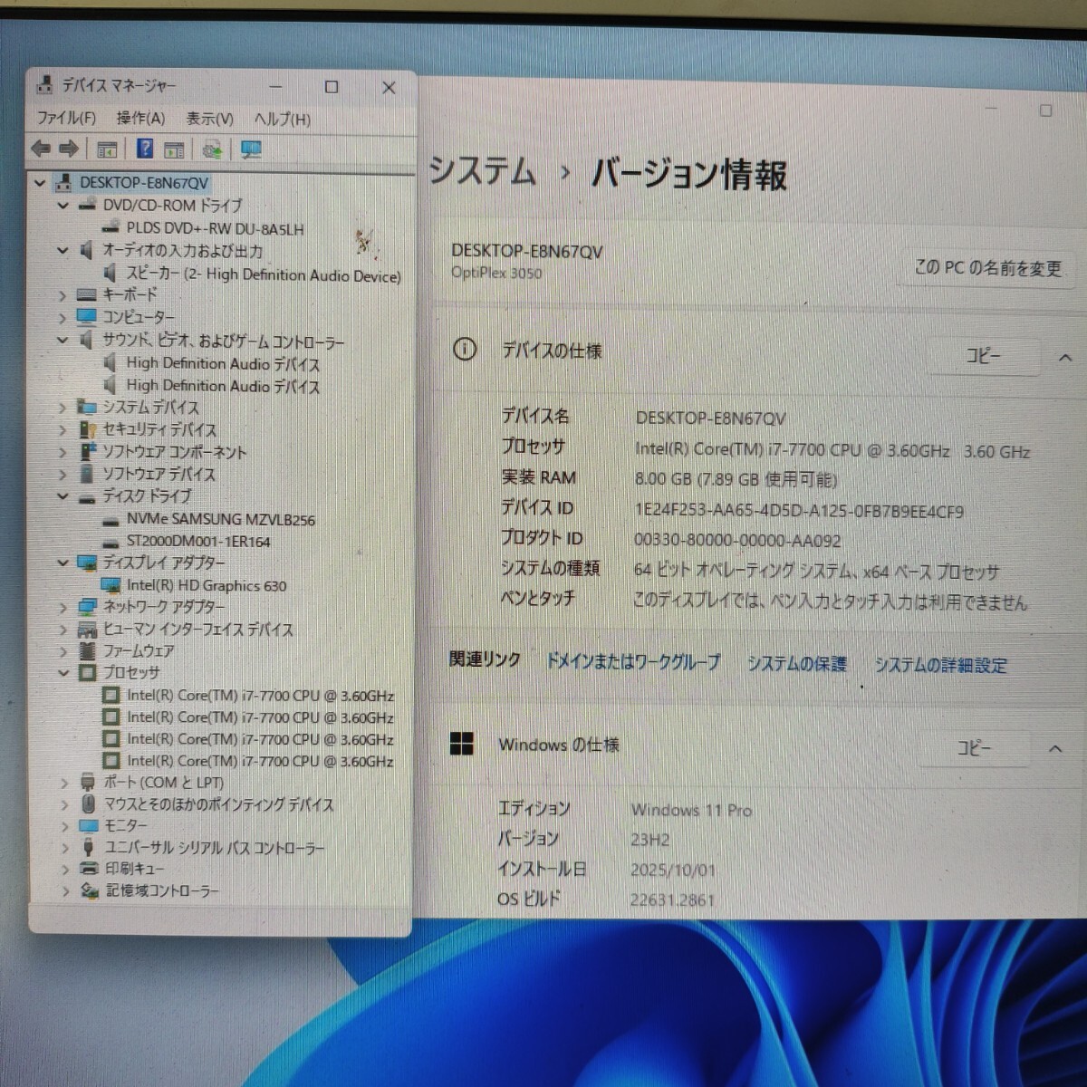The height and width of the screenshot is (1087, 1087).
Task: Open the 操作(A) menu
Action: pyautogui.click(x=140, y=119)
